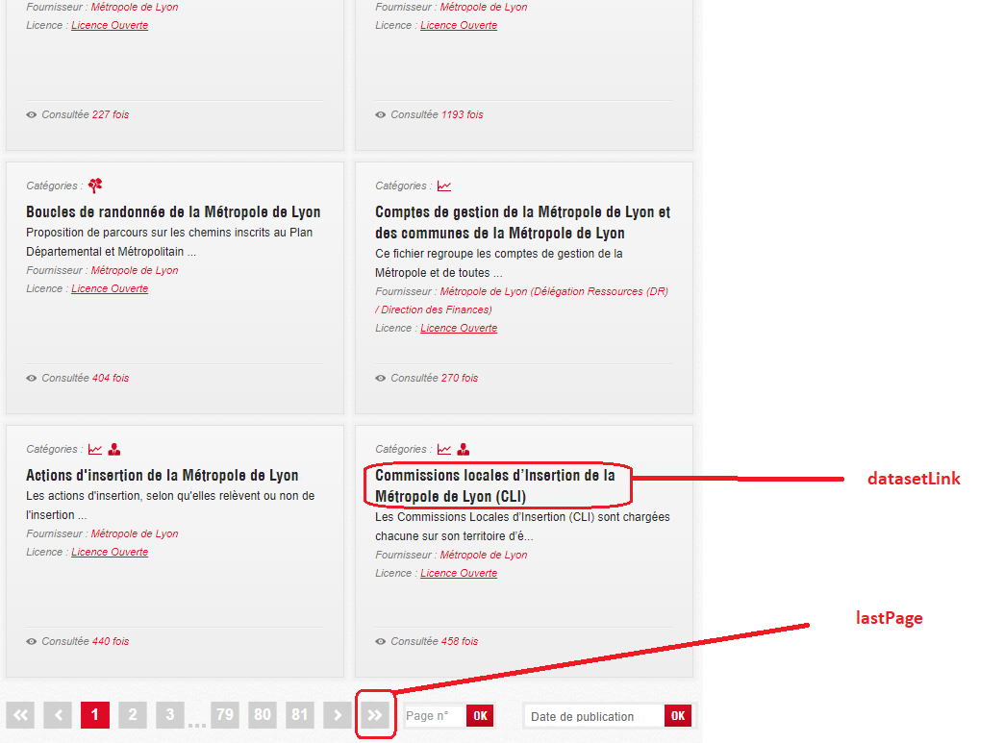Image resolution: width=1004 pixels, height=743 pixels.
Task: Go to the previous page arrow
Action: 58,715
